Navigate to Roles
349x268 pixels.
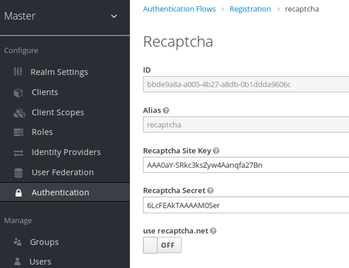42,132
